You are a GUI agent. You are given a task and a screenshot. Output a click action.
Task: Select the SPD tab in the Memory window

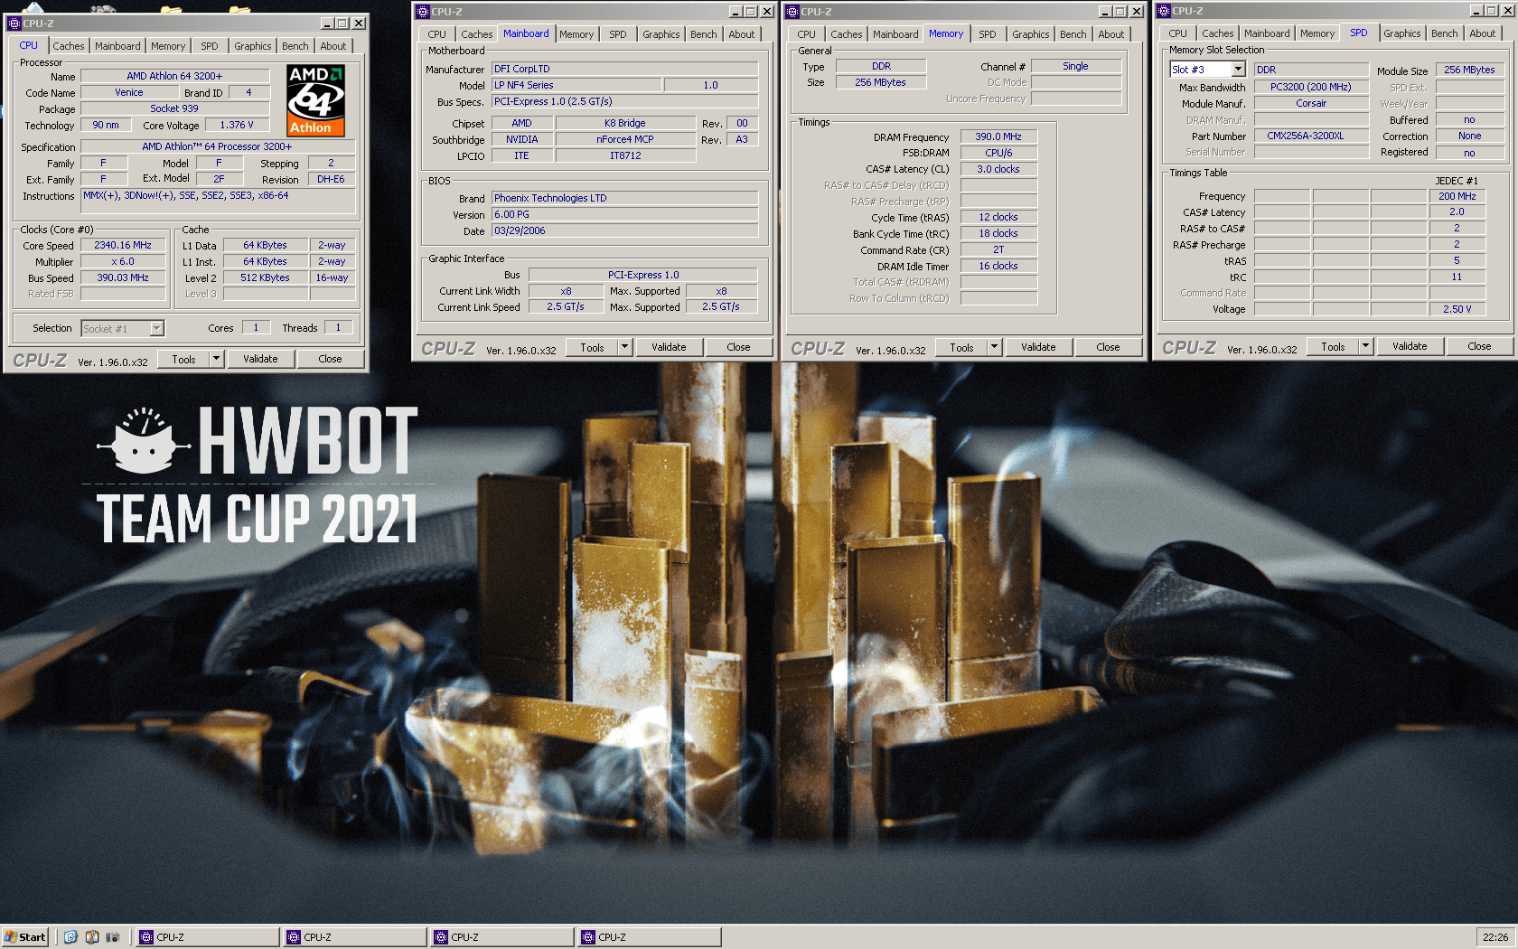point(988,34)
